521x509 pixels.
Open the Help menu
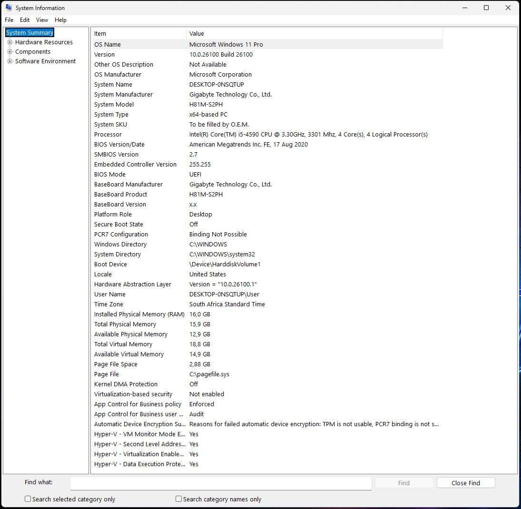(x=60, y=20)
